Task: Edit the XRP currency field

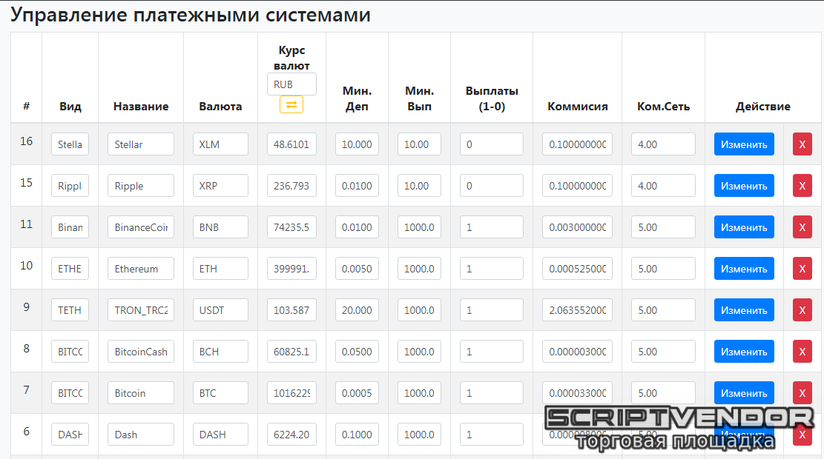Action: click(220, 186)
